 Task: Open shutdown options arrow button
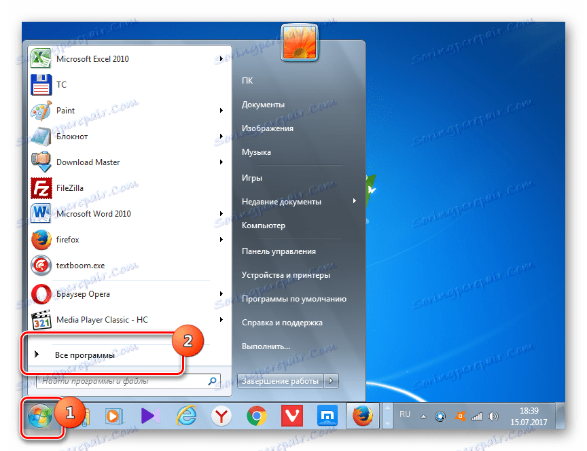pos(331,381)
